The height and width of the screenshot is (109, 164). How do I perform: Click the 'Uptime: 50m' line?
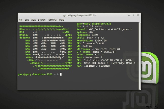click(85, 32)
